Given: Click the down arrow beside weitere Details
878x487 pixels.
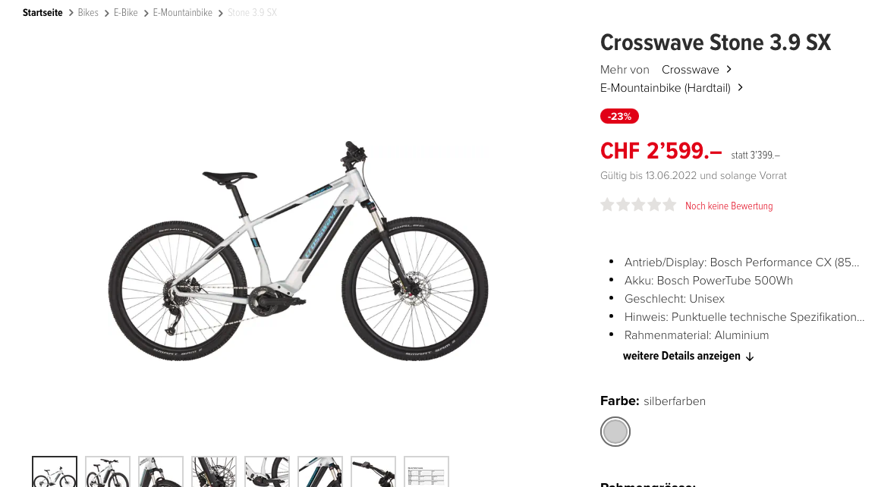Looking at the screenshot, I should pyautogui.click(x=750, y=357).
